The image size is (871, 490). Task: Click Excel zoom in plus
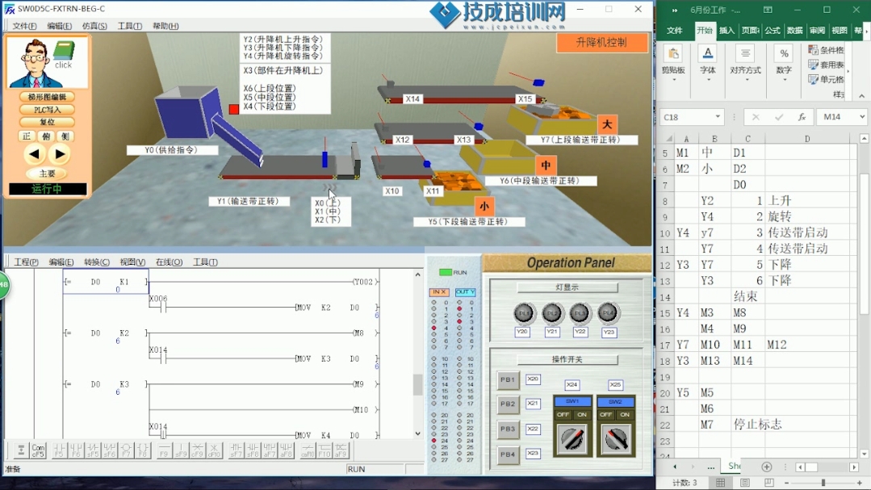(859, 483)
